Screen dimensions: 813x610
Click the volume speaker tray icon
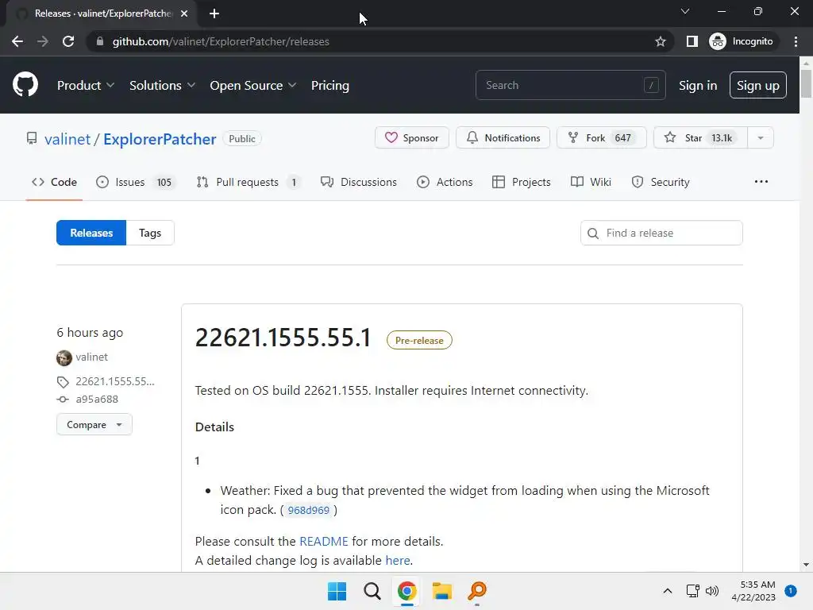point(712,591)
